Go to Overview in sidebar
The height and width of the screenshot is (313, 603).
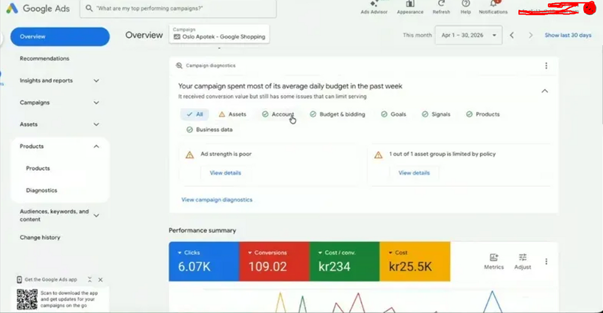click(x=60, y=37)
